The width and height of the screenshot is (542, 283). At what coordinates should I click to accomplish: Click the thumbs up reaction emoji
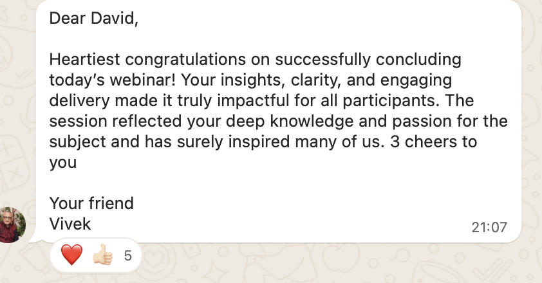point(102,255)
